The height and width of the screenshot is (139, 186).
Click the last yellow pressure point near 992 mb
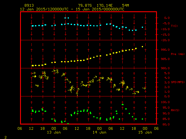pyautogui.click(x=142, y=47)
